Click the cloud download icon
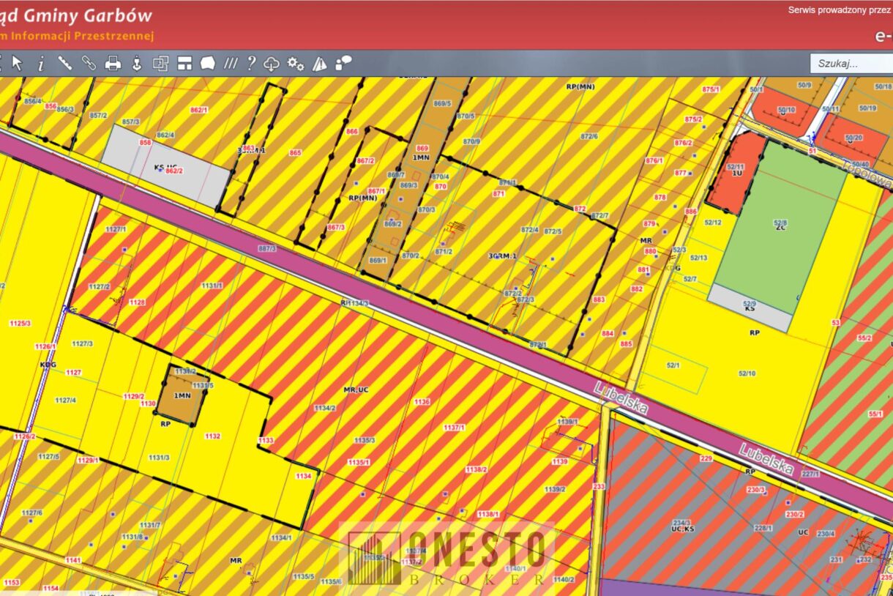The width and height of the screenshot is (893, 596). click(x=272, y=64)
